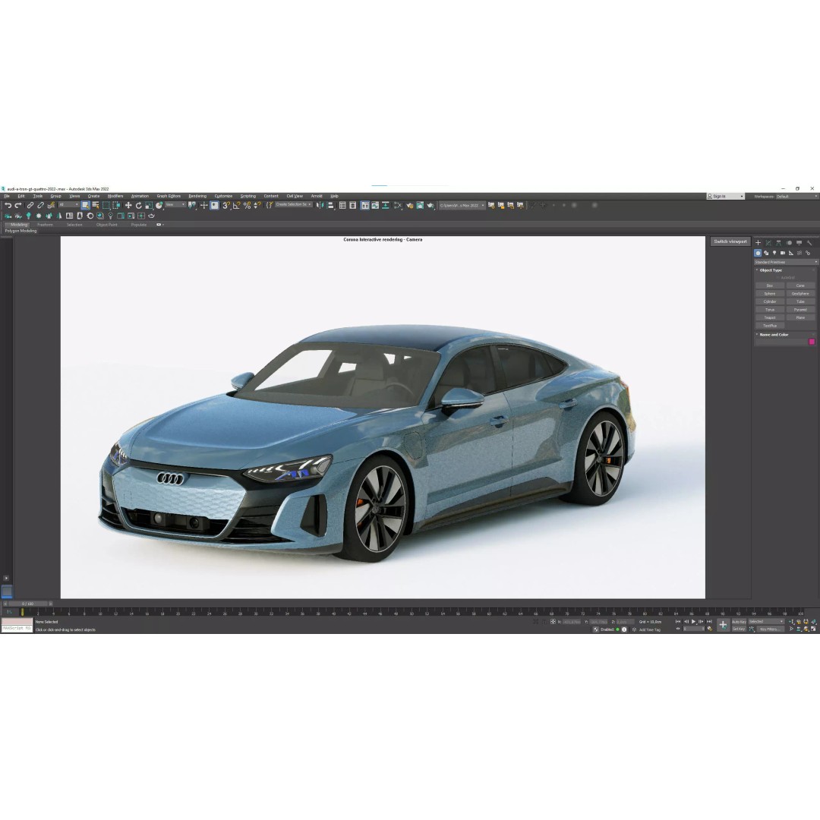Open the Utilities panel wrench icon
The image size is (820, 820).
[x=809, y=243]
